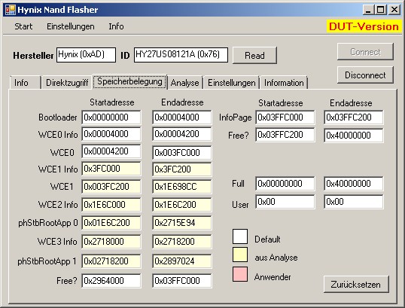Switch to the Analyse tab

184,83
